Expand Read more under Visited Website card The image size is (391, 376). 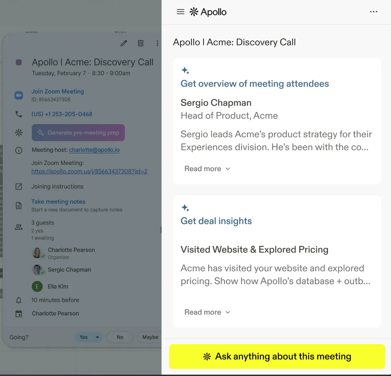207,312
